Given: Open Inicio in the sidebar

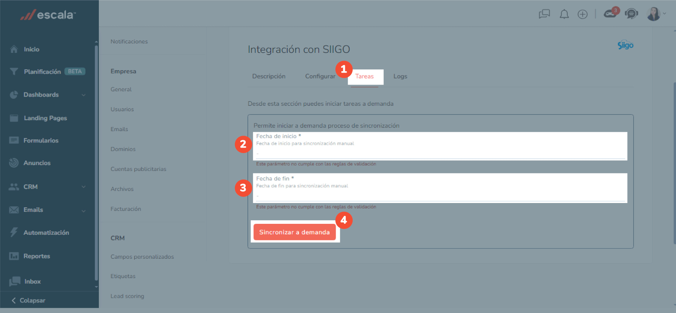Looking at the screenshot, I should click(x=31, y=49).
